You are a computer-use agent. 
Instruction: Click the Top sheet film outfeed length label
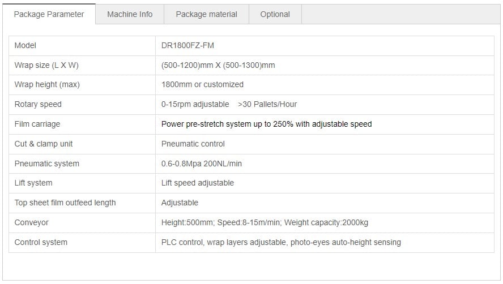65,203
